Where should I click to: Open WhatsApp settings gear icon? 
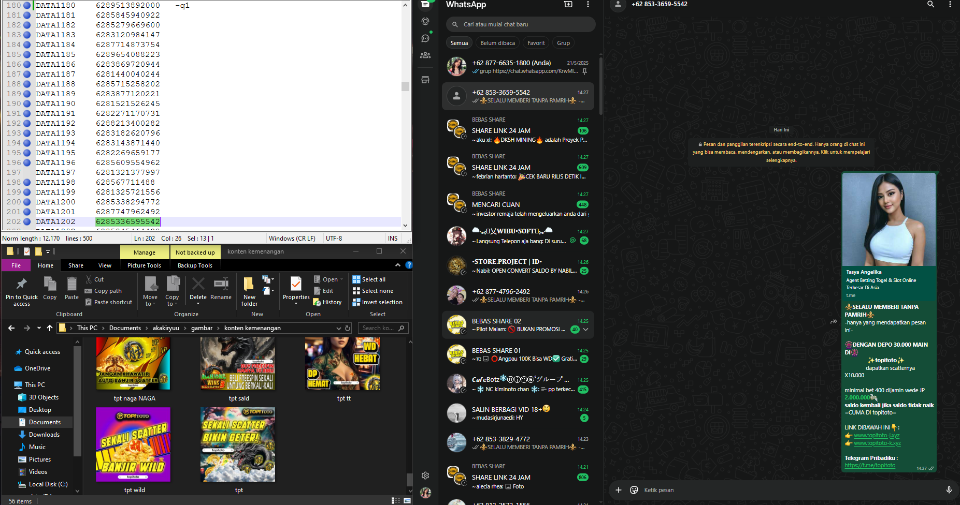click(x=425, y=476)
